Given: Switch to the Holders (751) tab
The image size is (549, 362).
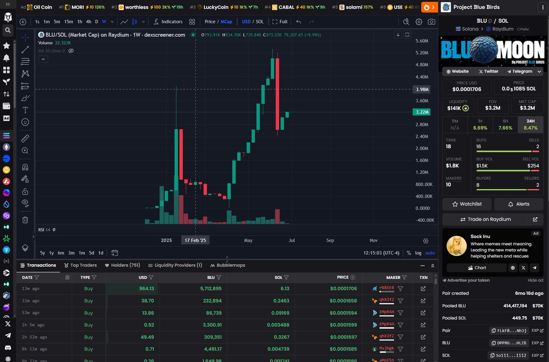Looking at the screenshot, I should (123, 265).
